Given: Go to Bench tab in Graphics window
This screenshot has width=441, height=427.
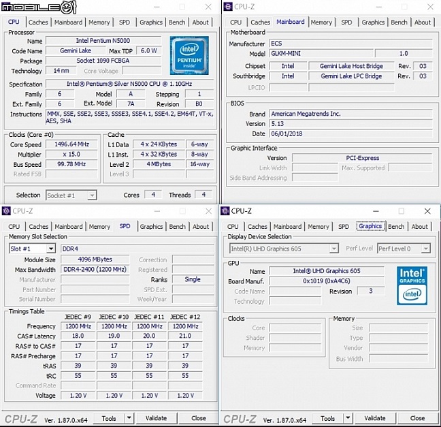Looking at the screenshot, I should point(396,227).
